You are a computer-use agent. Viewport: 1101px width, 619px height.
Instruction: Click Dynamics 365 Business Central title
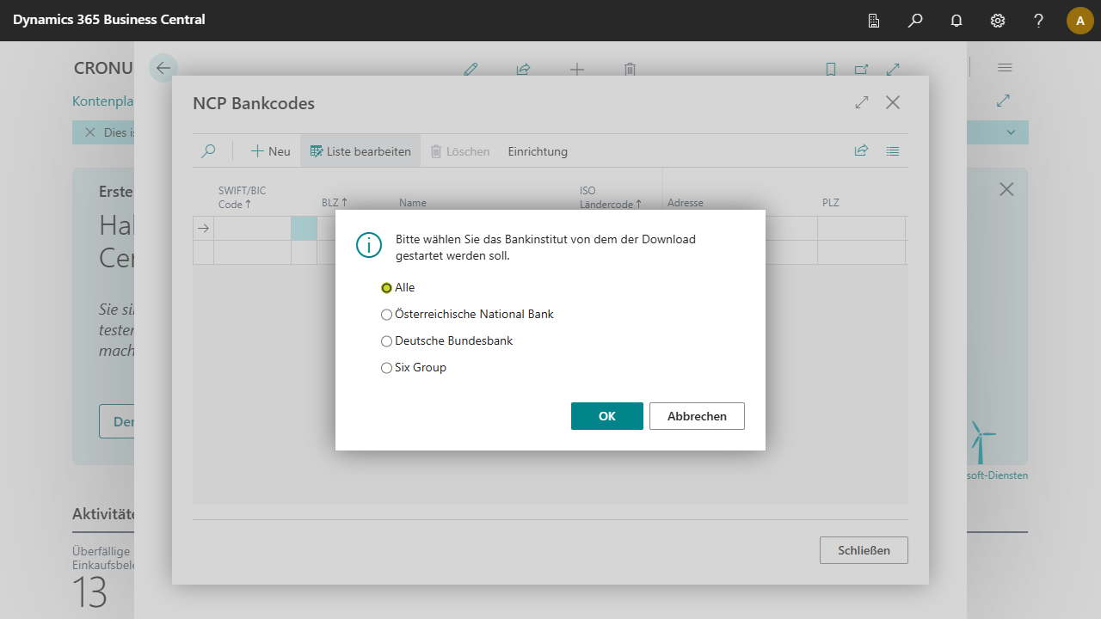(x=109, y=19)
